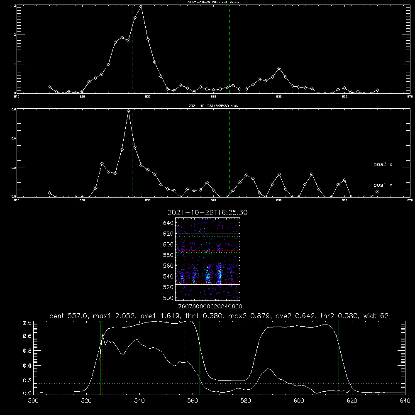Image resolution: width=415 pixels, height=415 pixels.
Task: Click the rightmost green vertical line in the bottom plot
Action: [x=339, y=357]
